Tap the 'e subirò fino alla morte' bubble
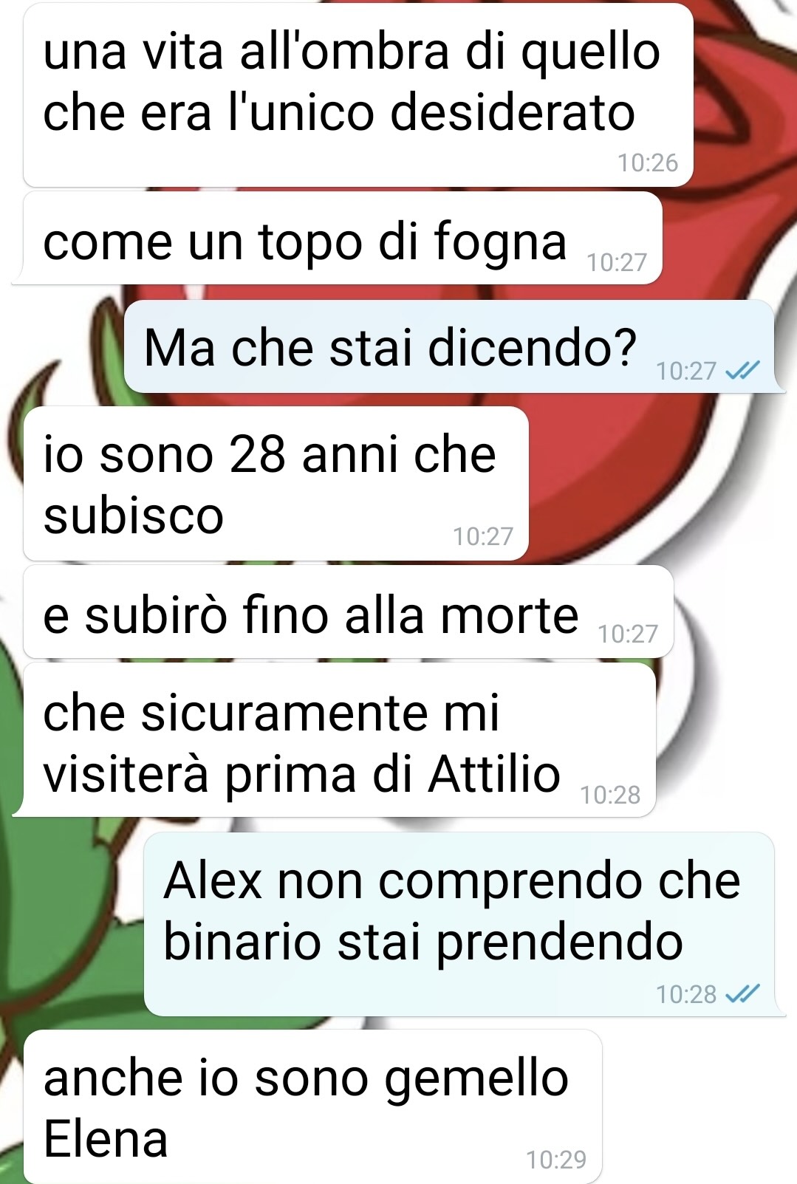Viewport: 797px width, 1184px height. coord(349,611)
